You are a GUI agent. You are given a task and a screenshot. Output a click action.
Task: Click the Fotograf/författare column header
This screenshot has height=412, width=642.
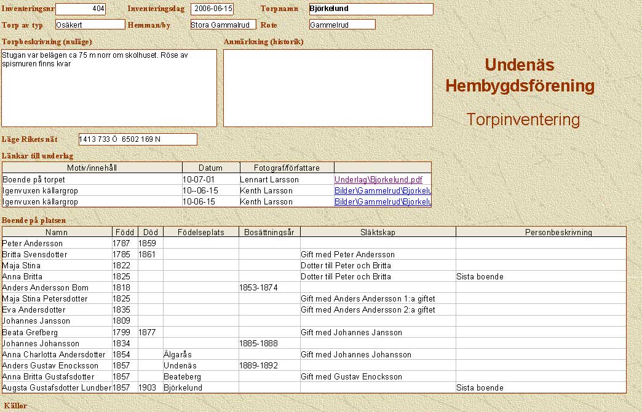point(286,168)
